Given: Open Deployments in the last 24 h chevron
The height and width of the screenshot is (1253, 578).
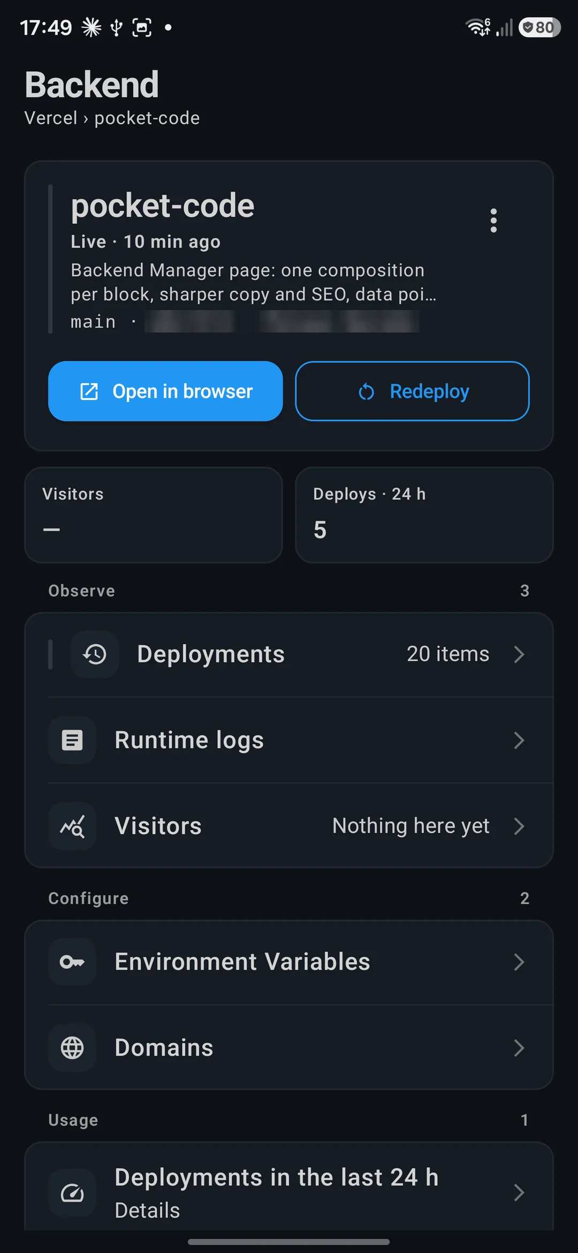Looking at the screenshot, I should click(519, 1192).
